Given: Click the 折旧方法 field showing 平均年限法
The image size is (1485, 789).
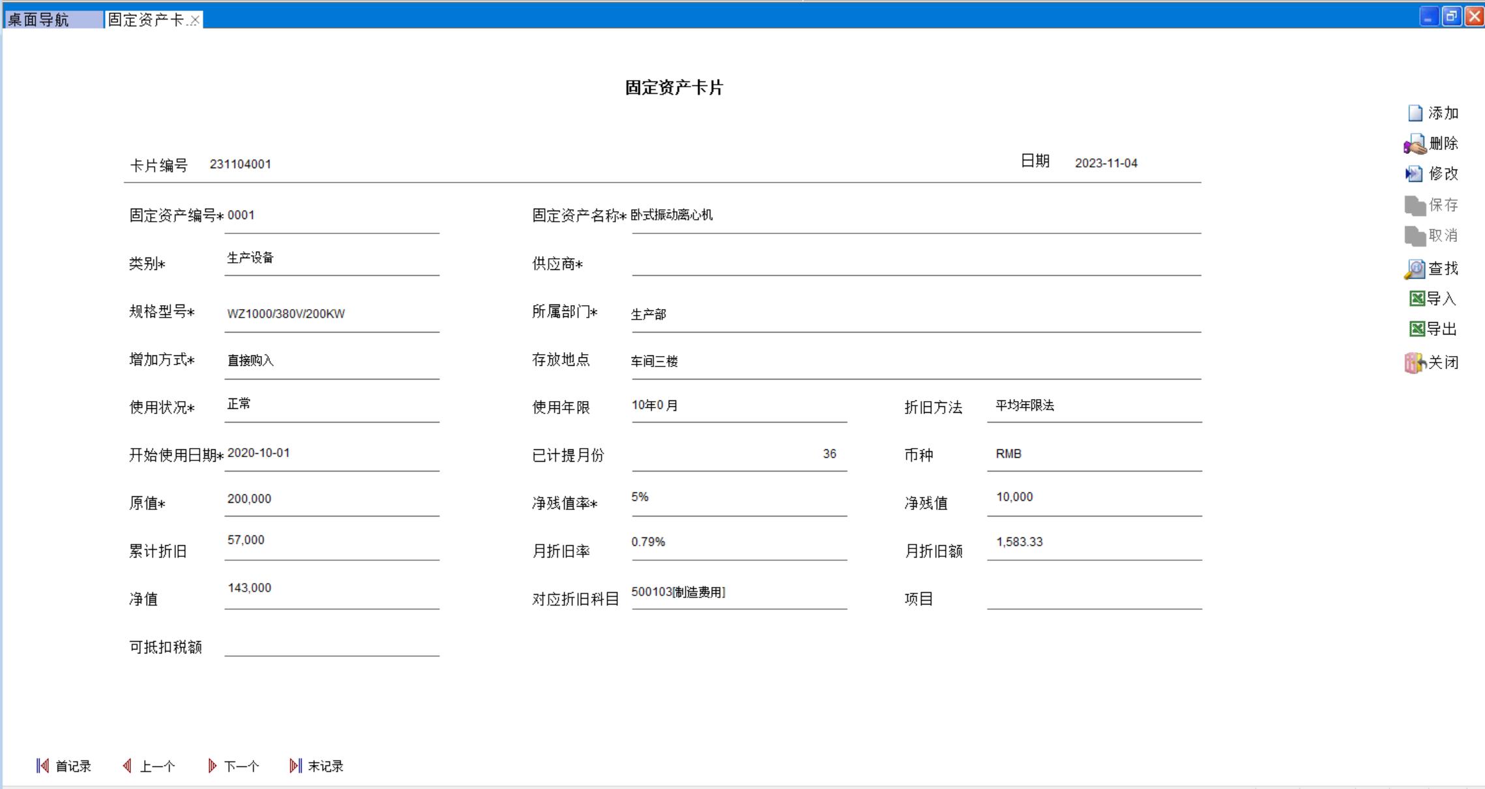Looking at the screenshot, I should 1094,406.
